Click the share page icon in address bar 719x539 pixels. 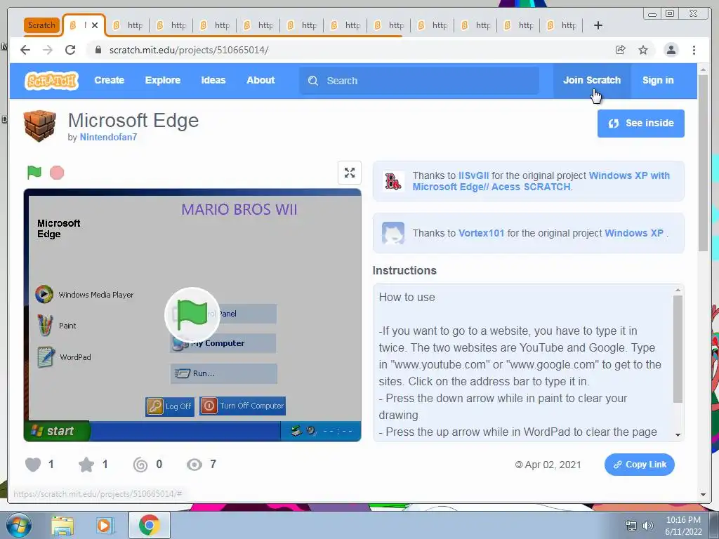pyautogui.click(x=620, y=50)
